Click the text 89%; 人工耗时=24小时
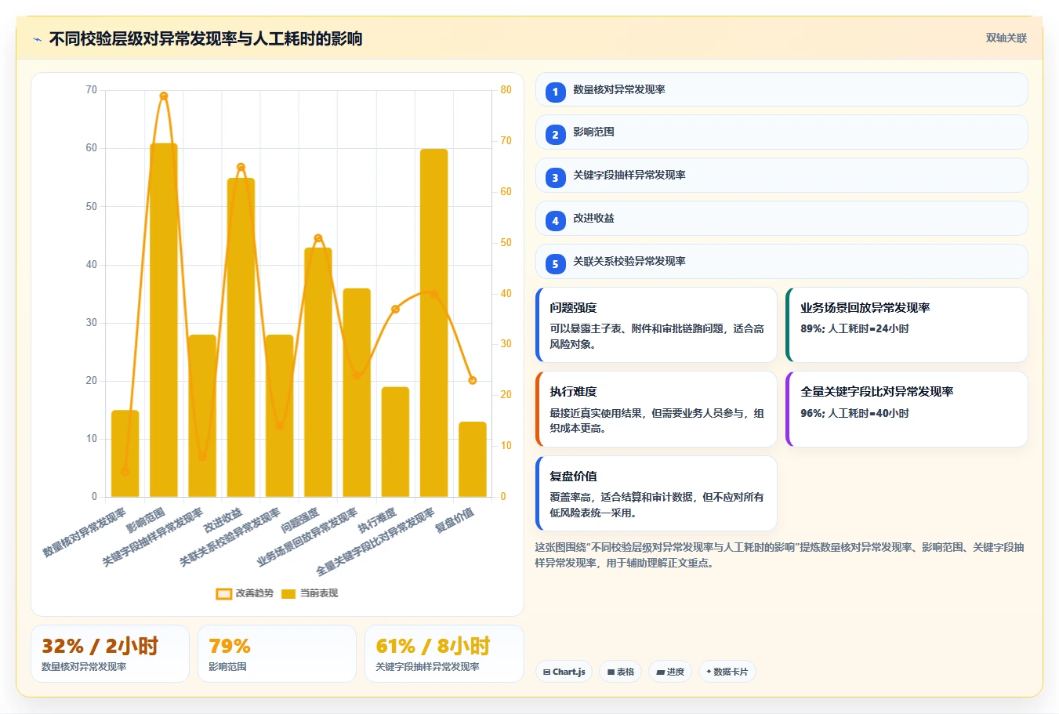 click(x=854, y=329)
